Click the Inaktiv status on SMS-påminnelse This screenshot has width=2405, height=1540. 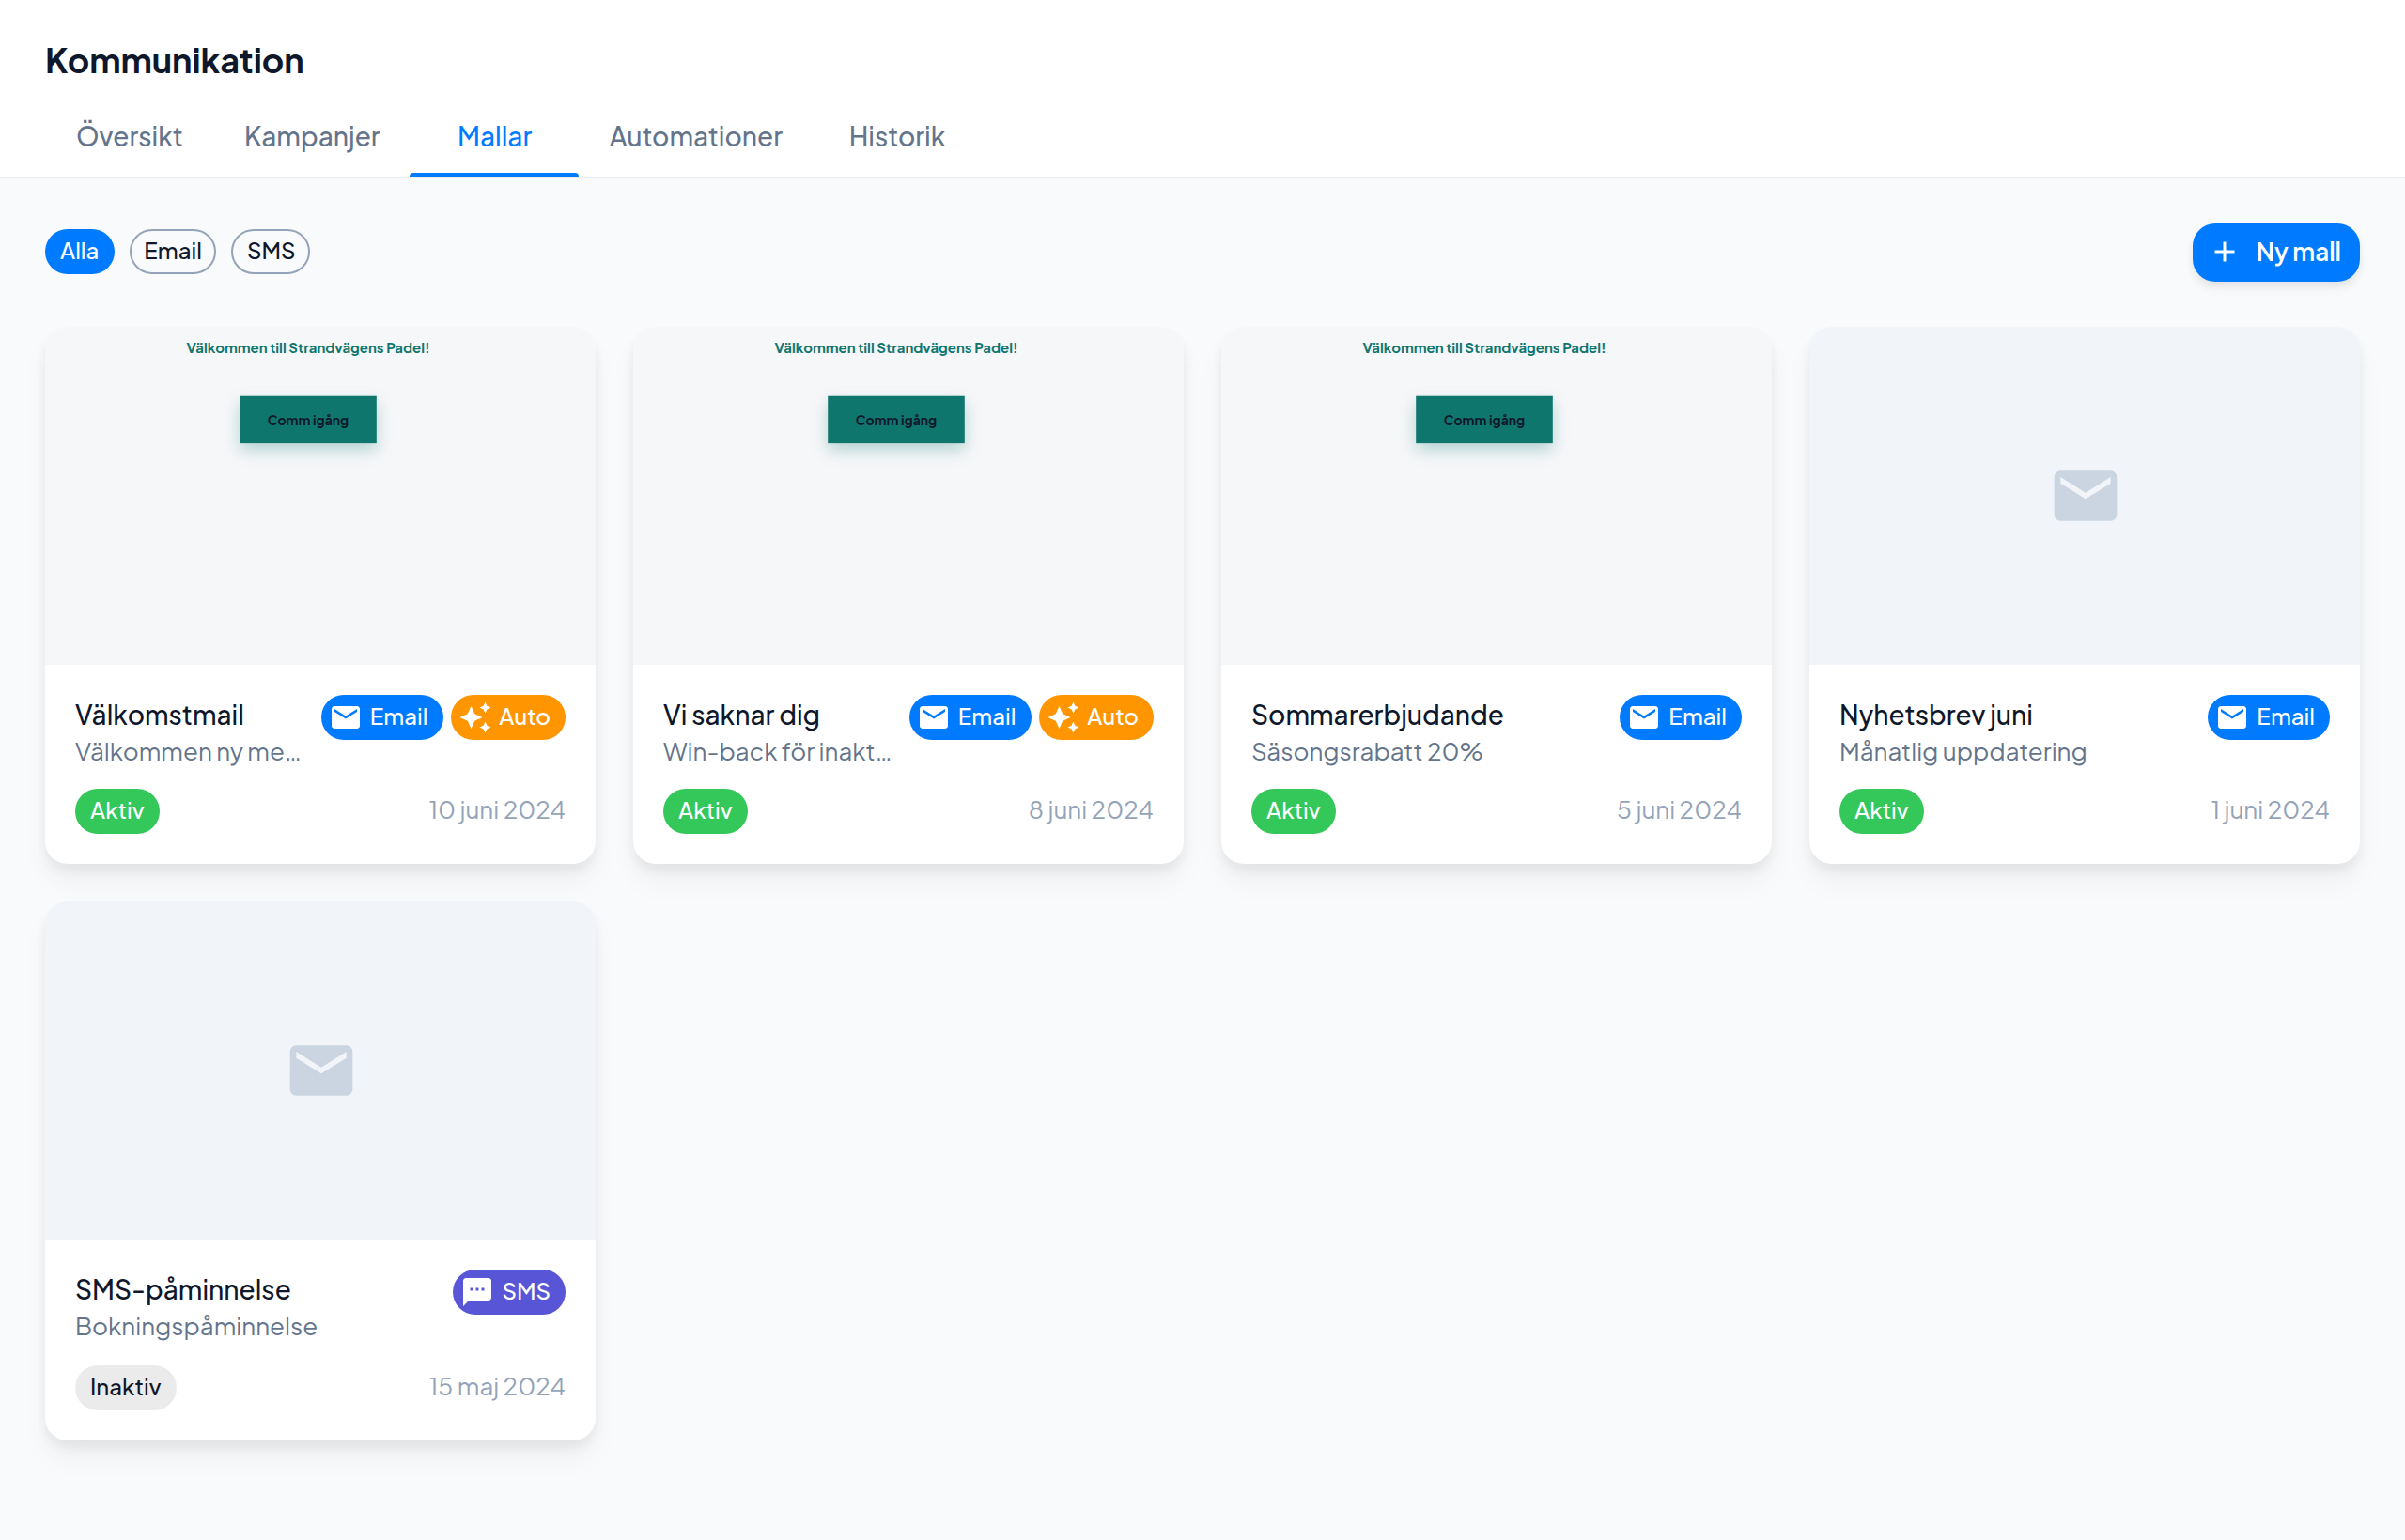[x=125, y=1388]
